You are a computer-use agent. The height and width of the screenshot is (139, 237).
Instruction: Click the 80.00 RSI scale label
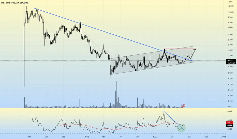pos(230,111)
